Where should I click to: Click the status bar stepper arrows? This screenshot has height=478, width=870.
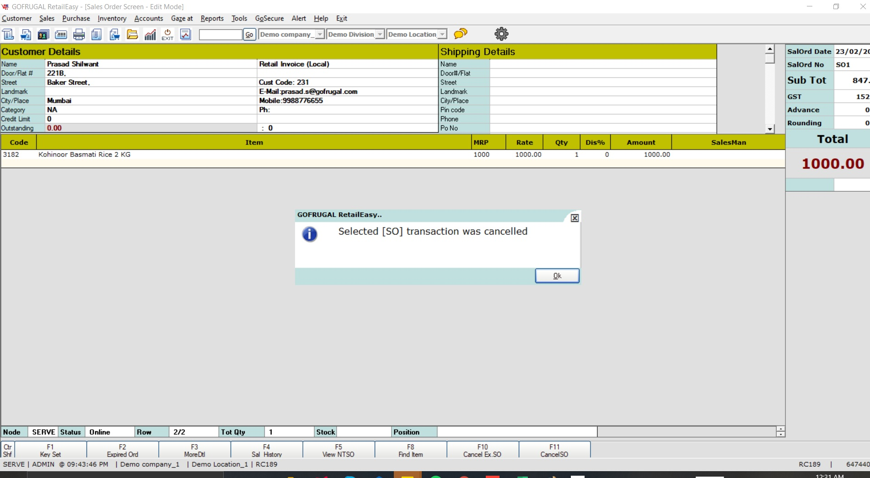point(781,432)
